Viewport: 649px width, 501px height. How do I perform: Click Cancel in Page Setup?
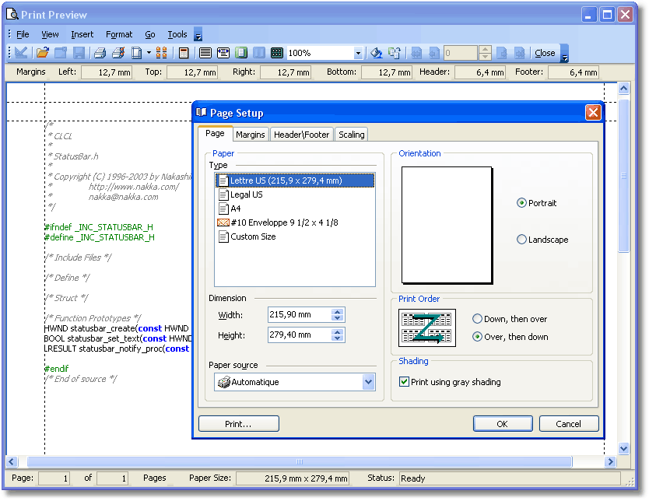point(568,424)
